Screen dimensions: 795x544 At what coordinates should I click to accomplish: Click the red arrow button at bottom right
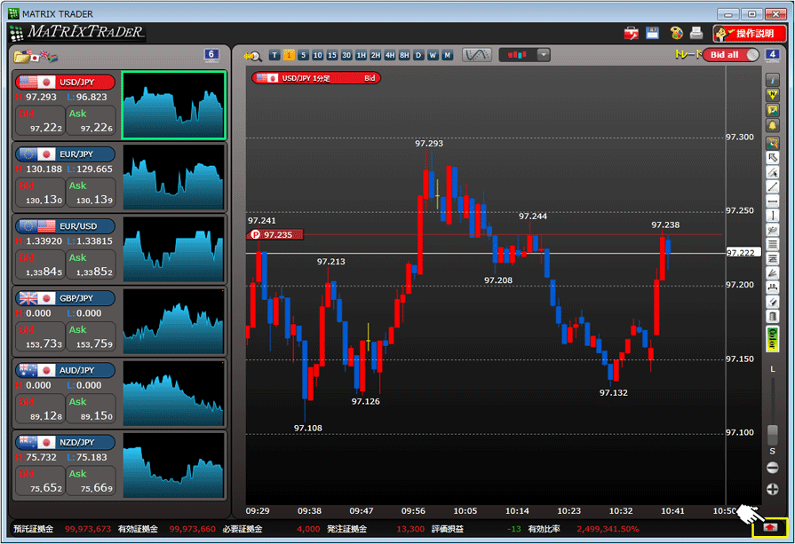(770, 528)
